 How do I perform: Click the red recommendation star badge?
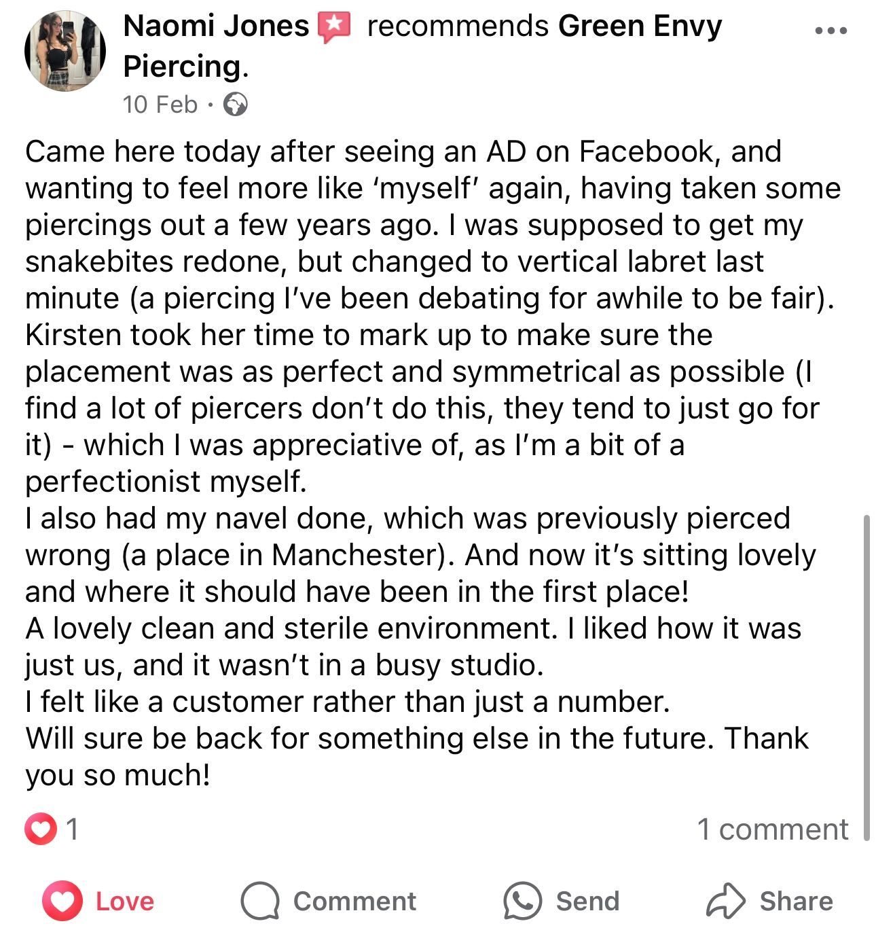(334, 27)
